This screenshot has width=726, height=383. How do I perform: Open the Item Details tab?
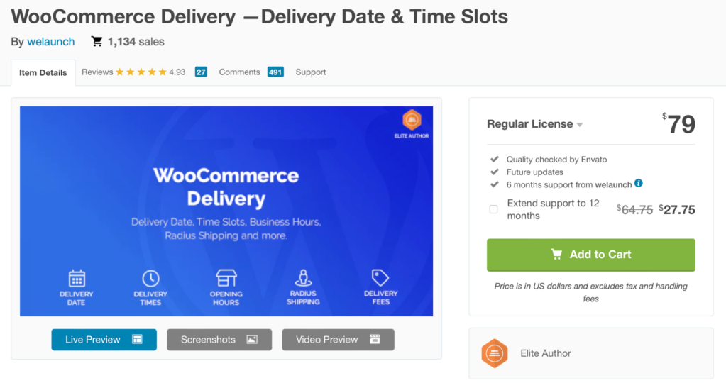tap(43, 72)
